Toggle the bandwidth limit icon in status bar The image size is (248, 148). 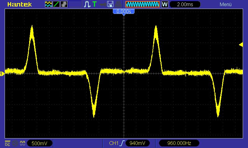point(15,143)
